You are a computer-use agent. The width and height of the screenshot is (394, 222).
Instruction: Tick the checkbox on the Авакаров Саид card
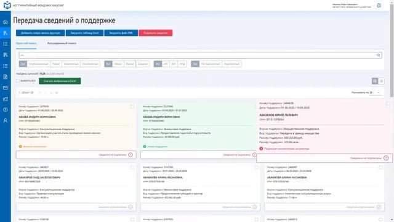coord(132,167)
